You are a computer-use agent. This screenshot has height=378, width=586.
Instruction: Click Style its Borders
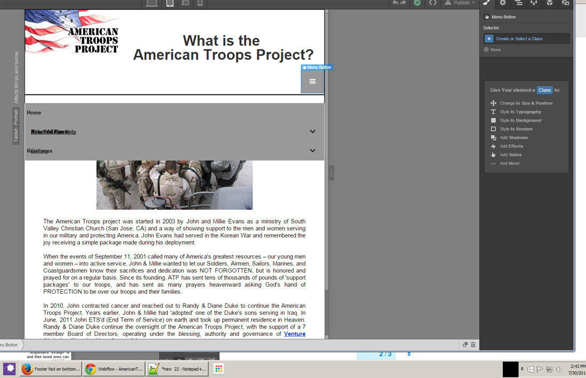pos(516,129)
